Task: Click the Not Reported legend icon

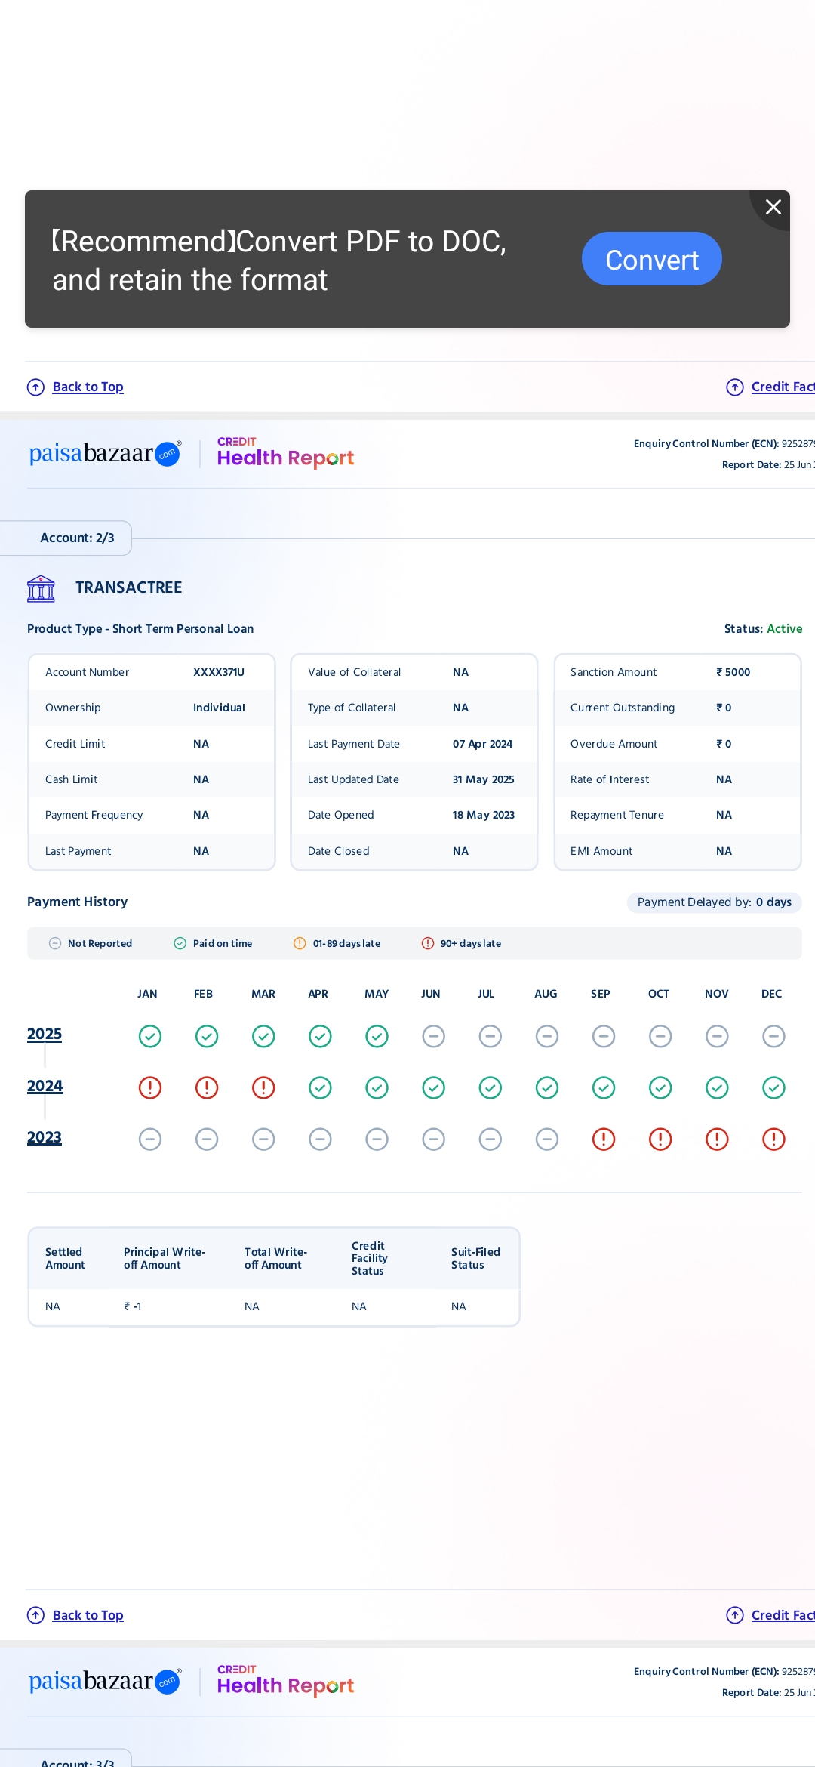Action: (x=55, y=943)
